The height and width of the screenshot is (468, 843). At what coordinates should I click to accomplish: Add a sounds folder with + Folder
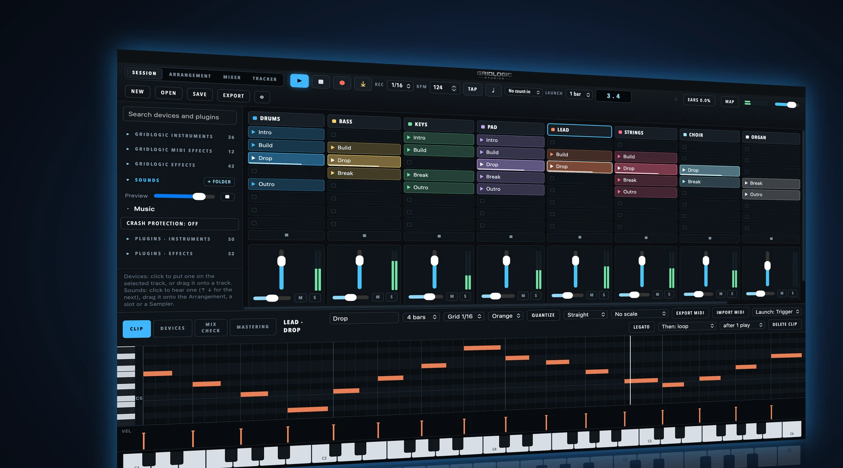[x=219, y=182]
